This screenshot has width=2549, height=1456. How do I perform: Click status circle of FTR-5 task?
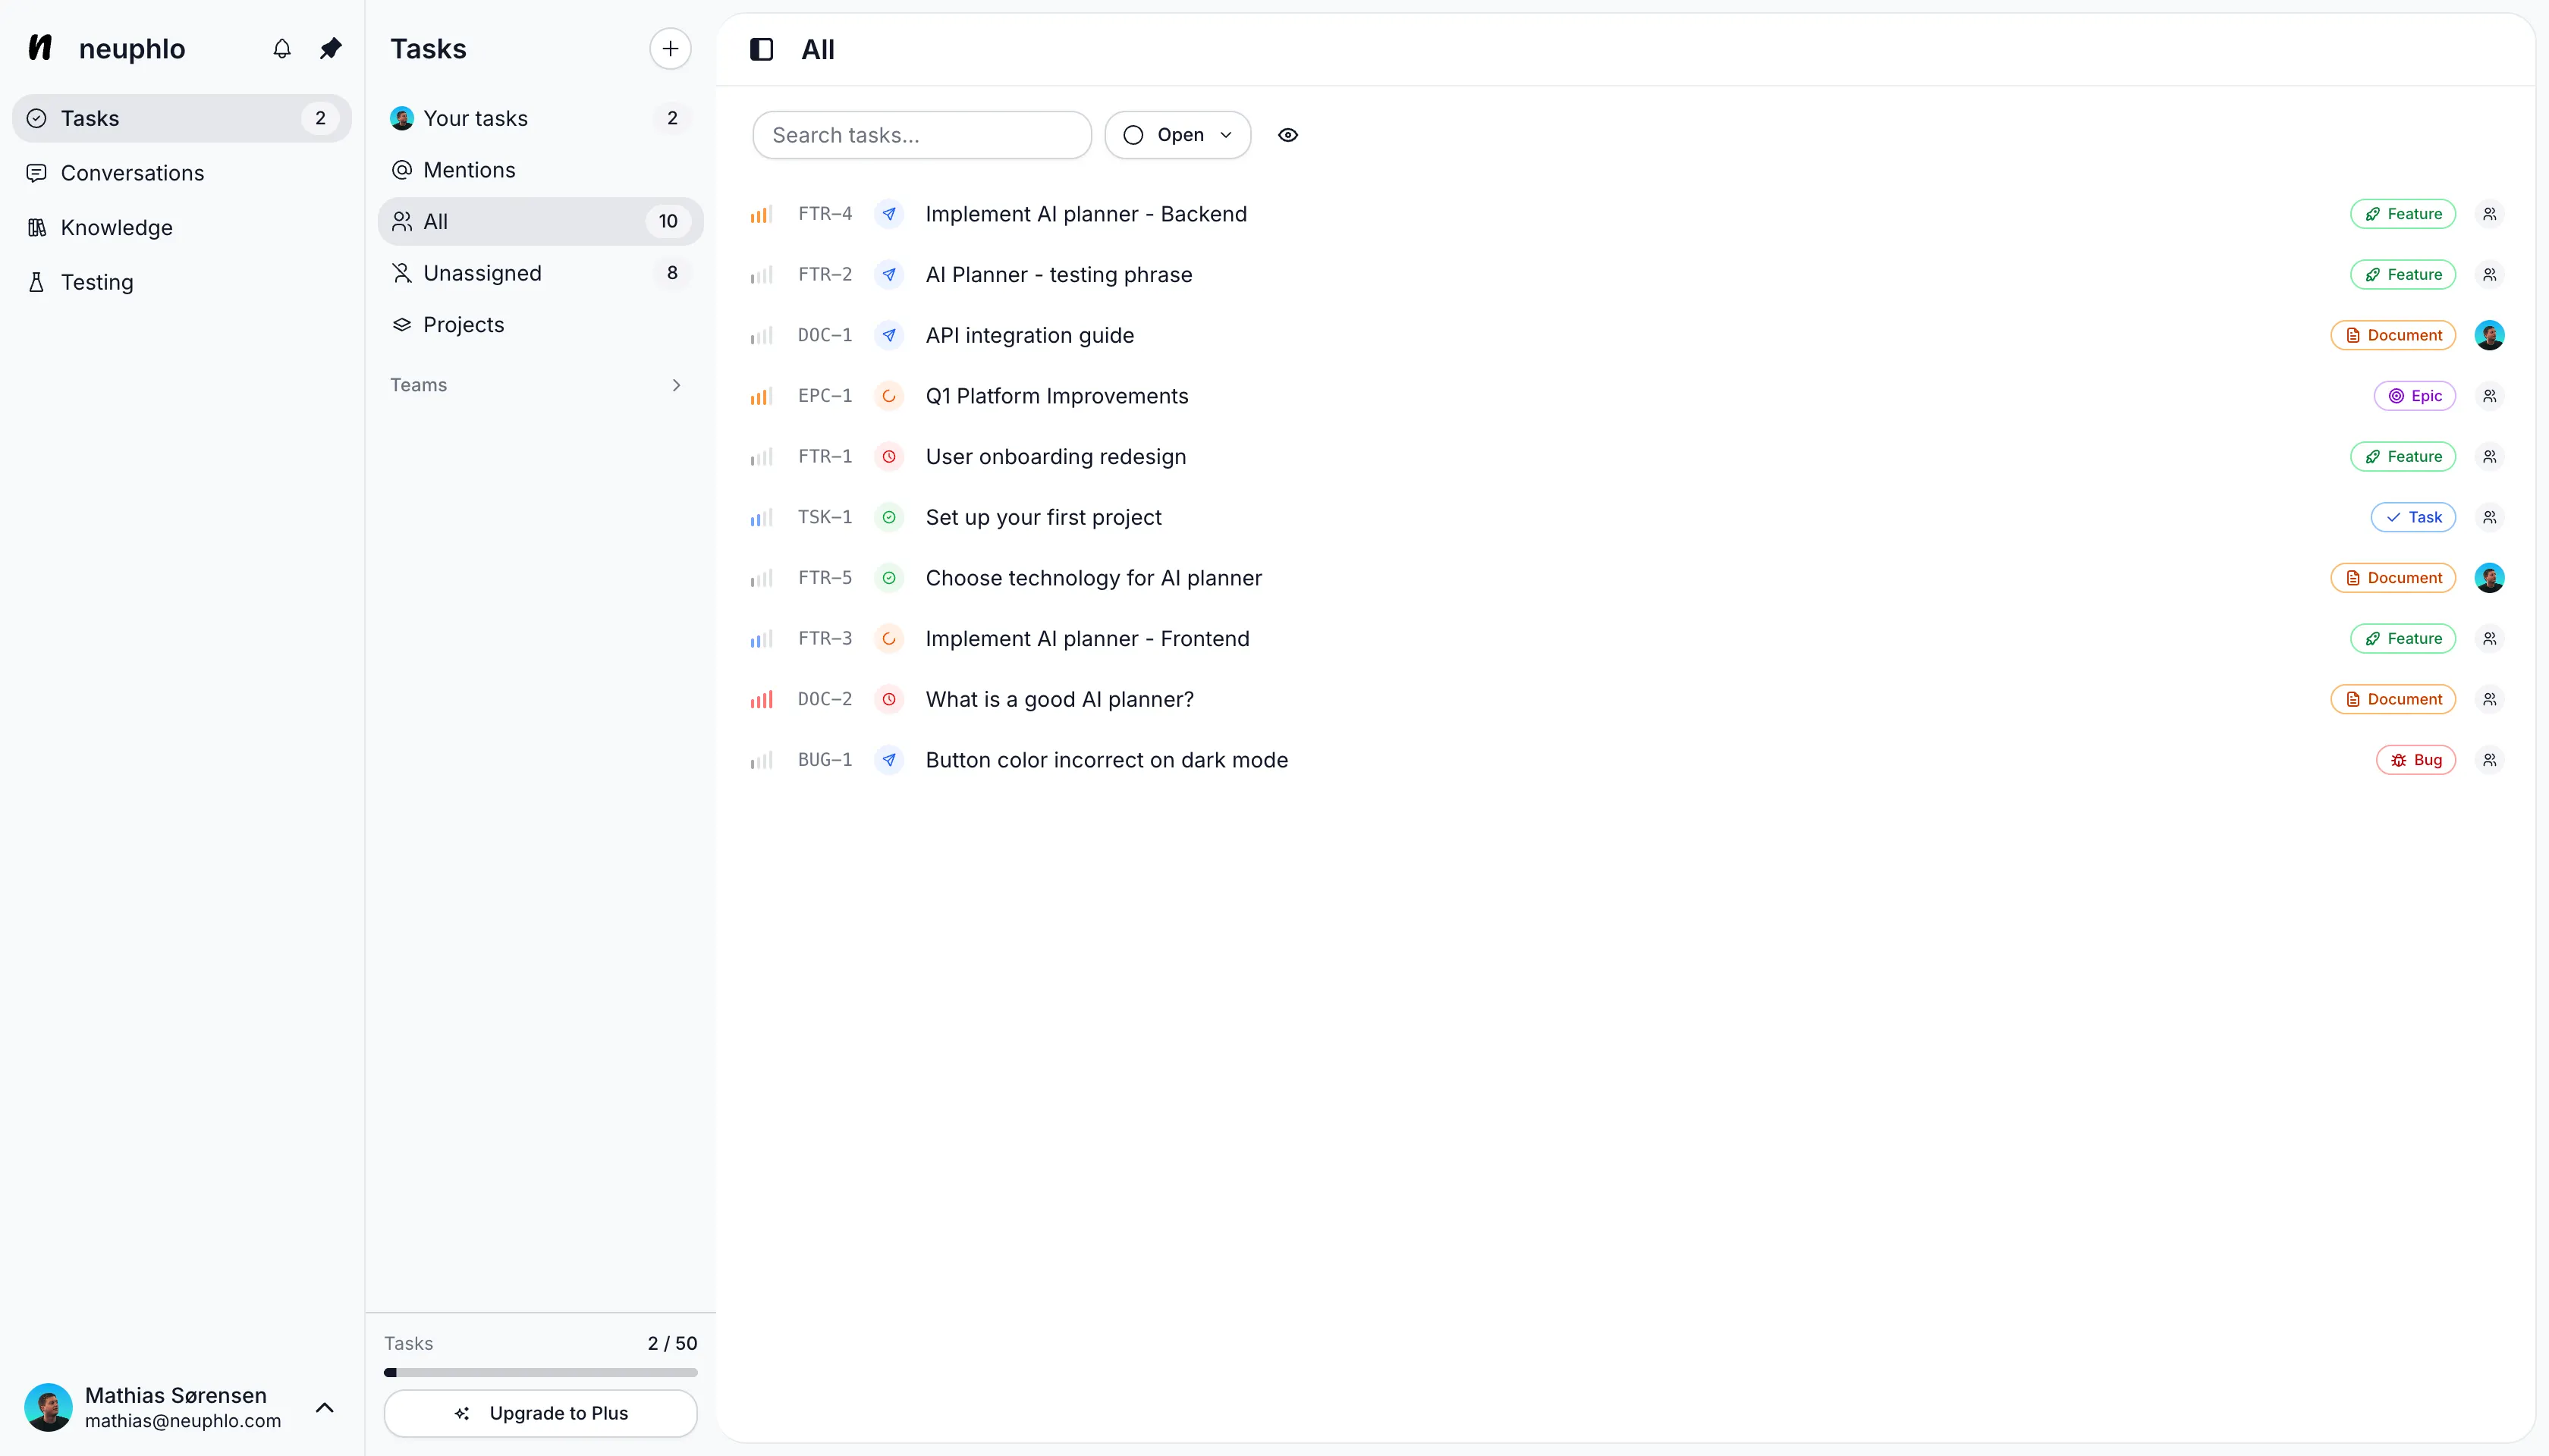[888, 578]
